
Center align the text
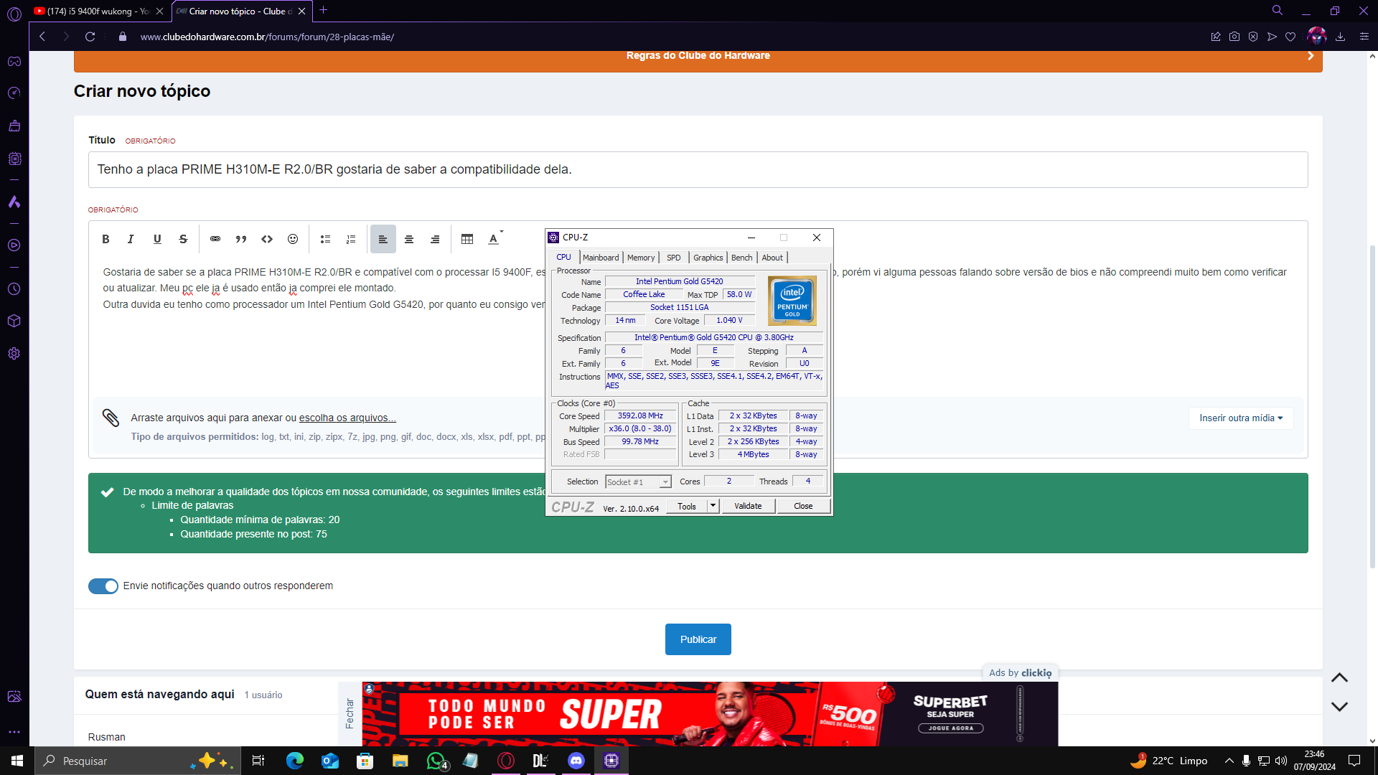point(409,239)
